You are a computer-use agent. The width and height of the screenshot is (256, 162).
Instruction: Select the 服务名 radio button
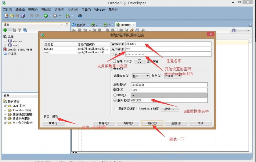[x=115, y=100]
